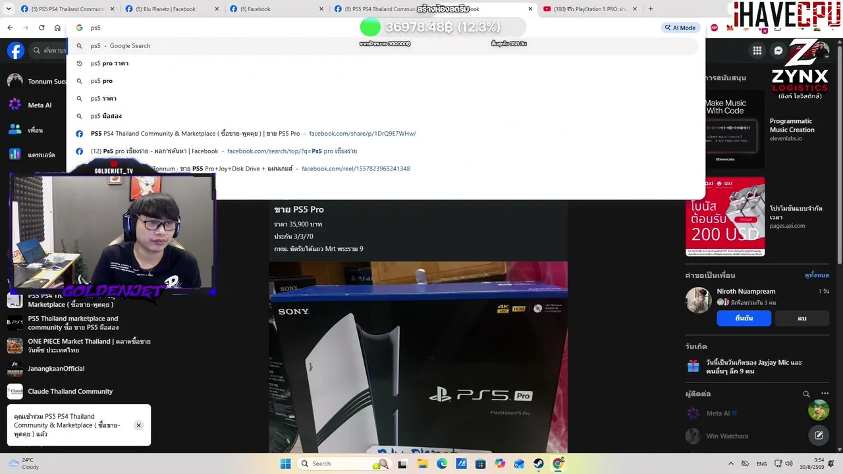This screenshot has height=474, width=843.
Task: Open the volume control in system tray
Action: coord(789,463)
